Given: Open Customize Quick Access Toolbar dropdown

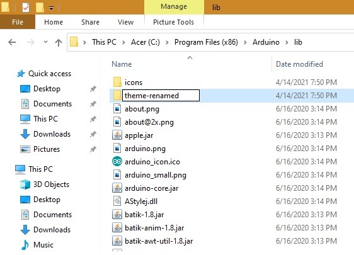Looking at the screenshot, I should 52,8.
